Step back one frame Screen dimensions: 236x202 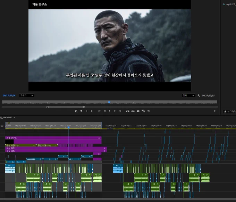coord(104,111)
